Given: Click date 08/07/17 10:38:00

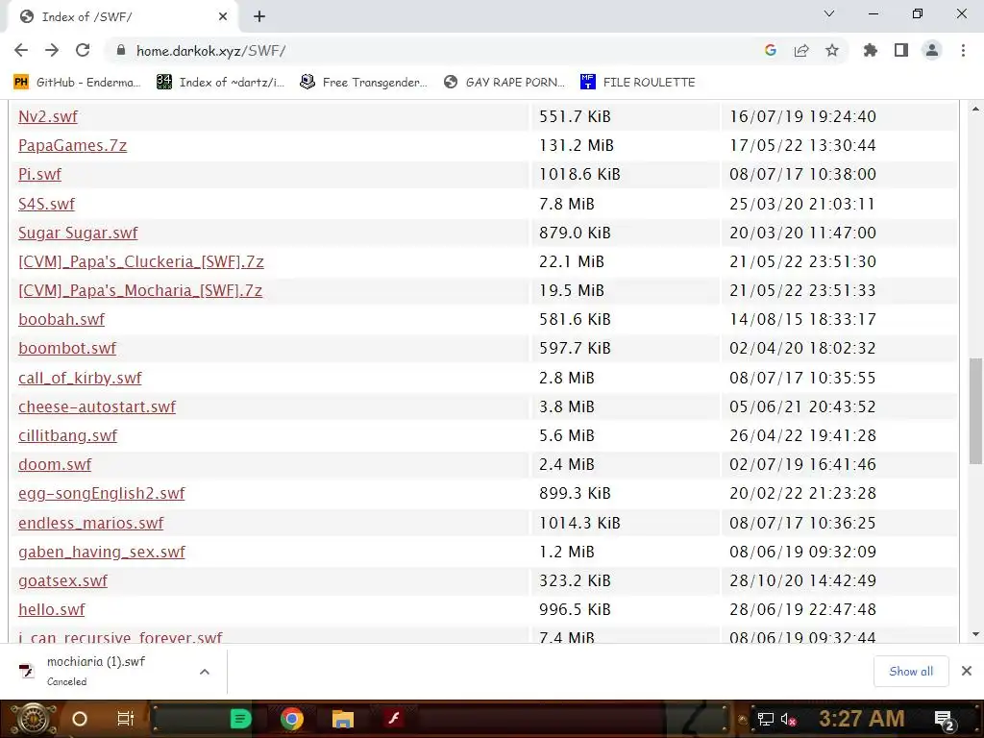Looking at the screenshot, I should [802, 174].
